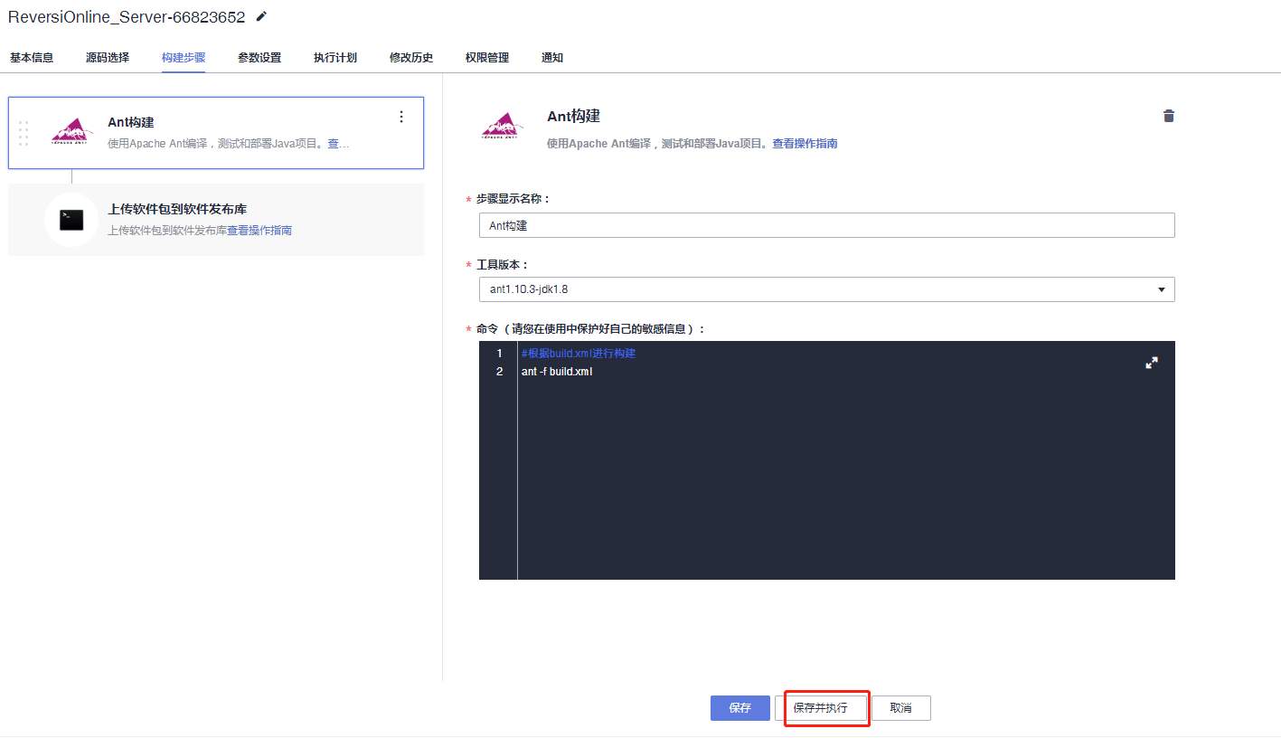Click the '#根据build.xml进行构建' comment line
1281x738 pixels.
(x=579, y=354)
